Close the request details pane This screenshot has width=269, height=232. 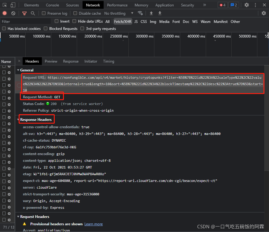point(19,61)
